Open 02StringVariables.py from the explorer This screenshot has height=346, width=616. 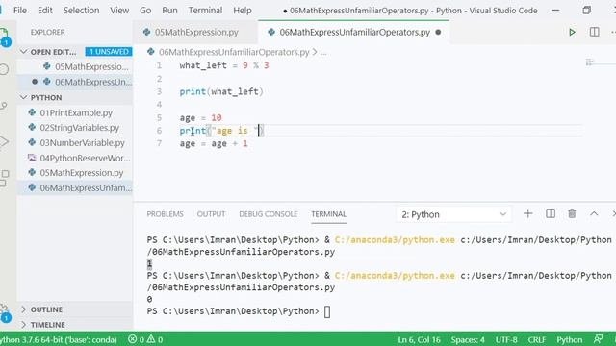pyautogui.click(x=75, y=128)
